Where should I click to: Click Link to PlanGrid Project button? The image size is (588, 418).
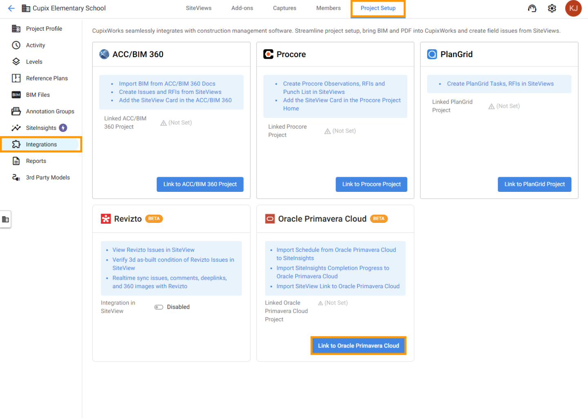pyautogui.click(x=535, y=185)
